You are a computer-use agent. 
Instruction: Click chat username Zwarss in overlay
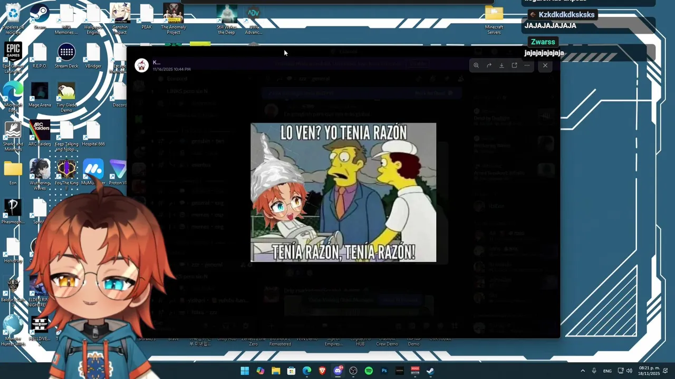(x=543, y=42)
